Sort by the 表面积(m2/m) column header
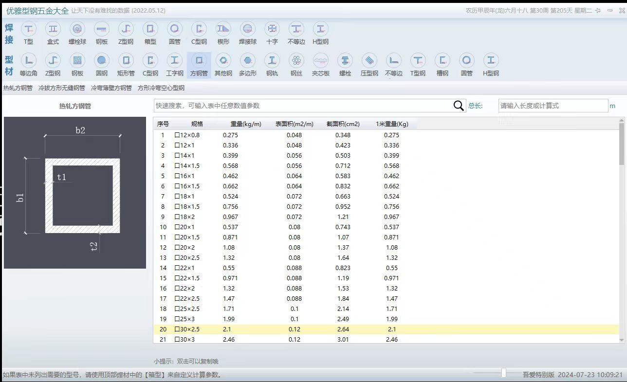The width and height of the screenshot is (627, 382). point(295,124)
